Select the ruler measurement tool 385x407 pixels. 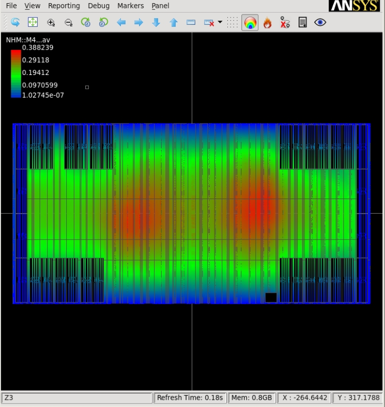191,22
